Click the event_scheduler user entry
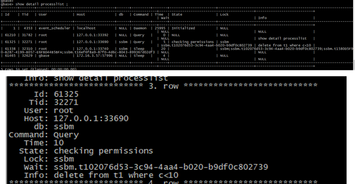The image size is (355, 184). 54,28
